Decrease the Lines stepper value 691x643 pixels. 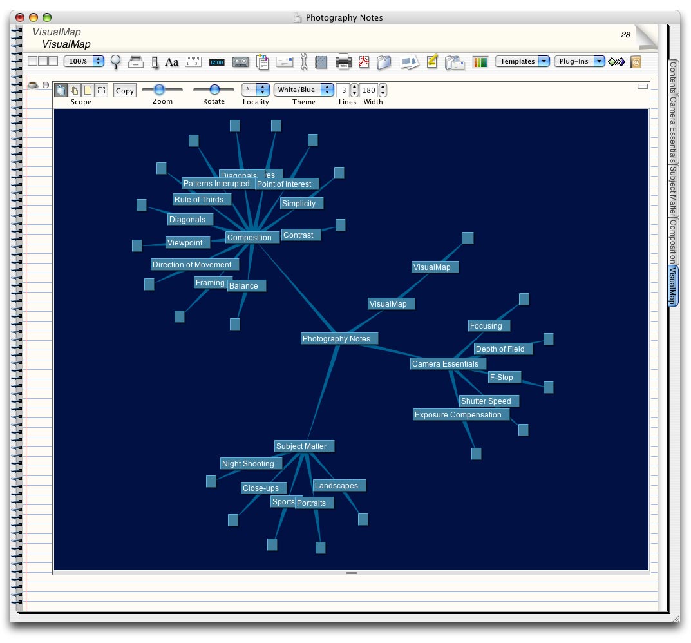click(x=354, y=93)
